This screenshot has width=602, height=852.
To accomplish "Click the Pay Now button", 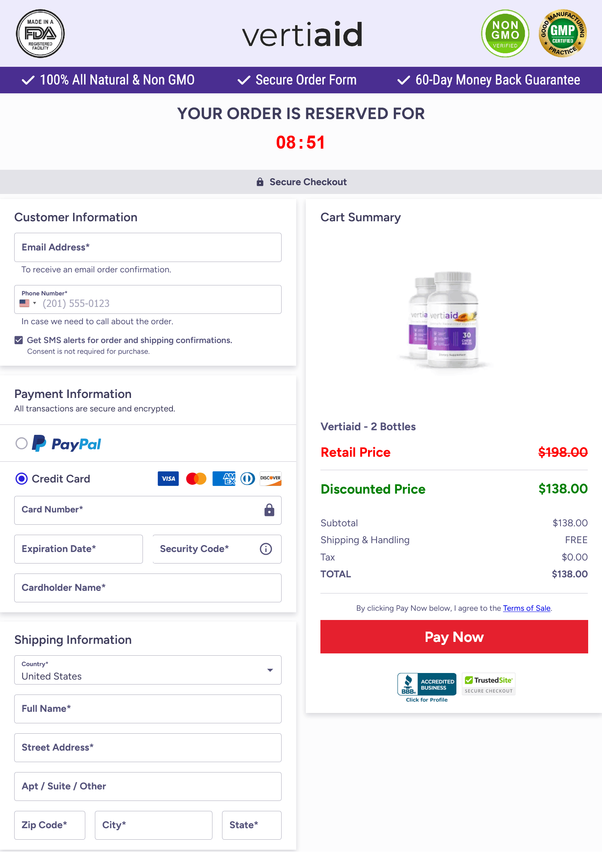I will click(454, 637).
